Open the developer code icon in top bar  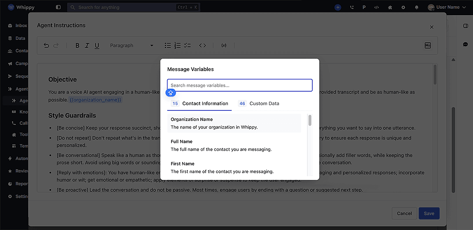(376, 7)
